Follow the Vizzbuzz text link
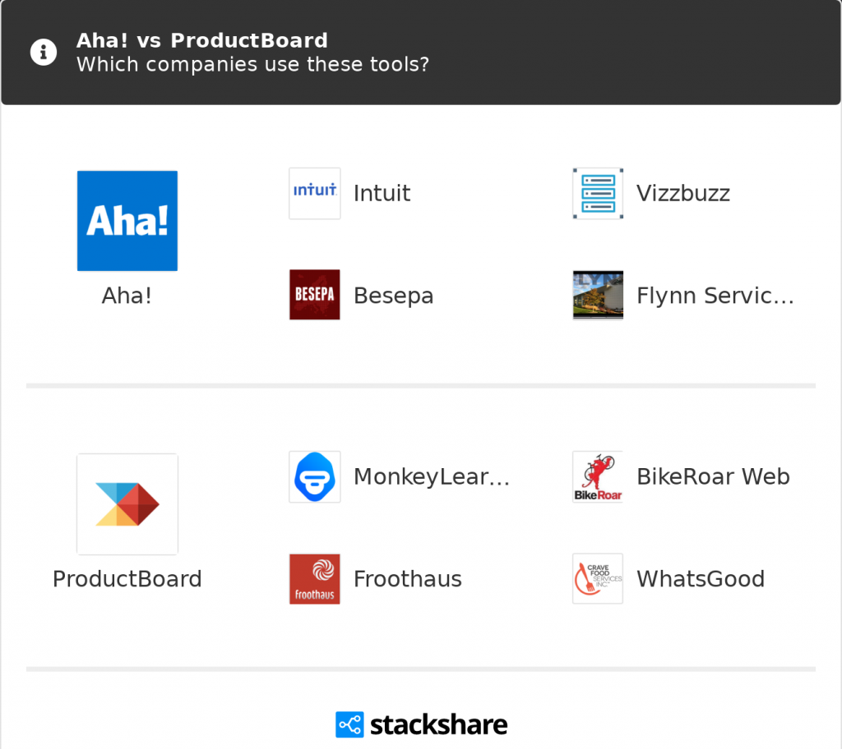The image size is (842, 749). point(683,194)
